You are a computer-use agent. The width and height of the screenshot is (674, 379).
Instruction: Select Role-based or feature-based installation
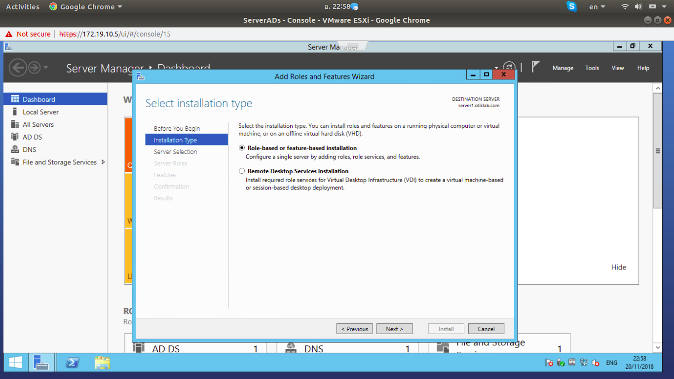(x=242, y=148)
